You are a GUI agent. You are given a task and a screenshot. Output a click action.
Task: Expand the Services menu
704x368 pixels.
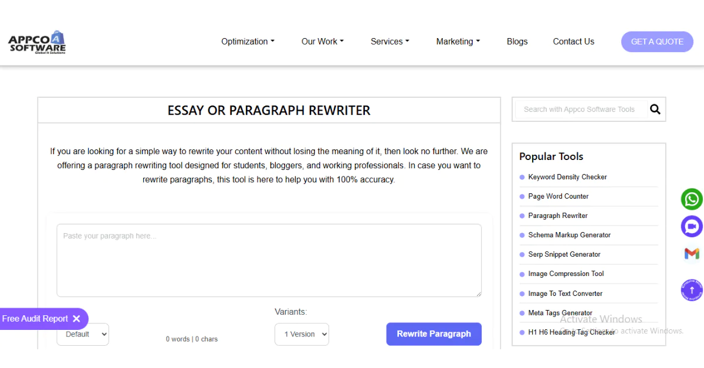(x=390, y=41)
